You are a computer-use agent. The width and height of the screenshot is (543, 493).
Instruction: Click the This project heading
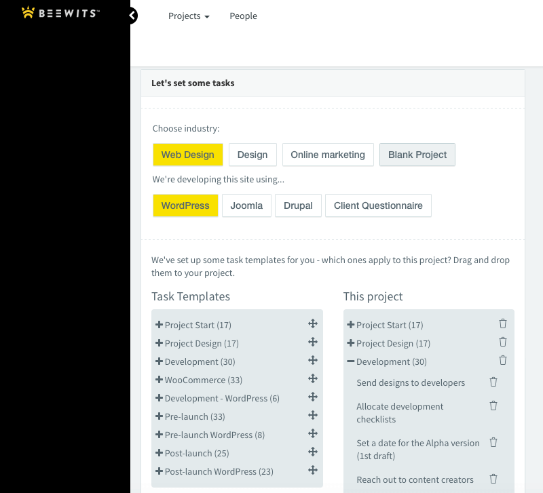(373, 296)
